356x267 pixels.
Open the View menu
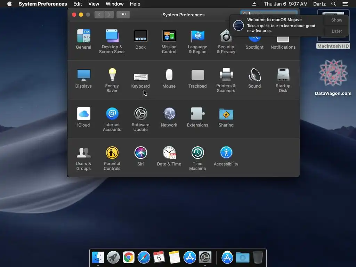pyautogui.click(x=94, y=4)
